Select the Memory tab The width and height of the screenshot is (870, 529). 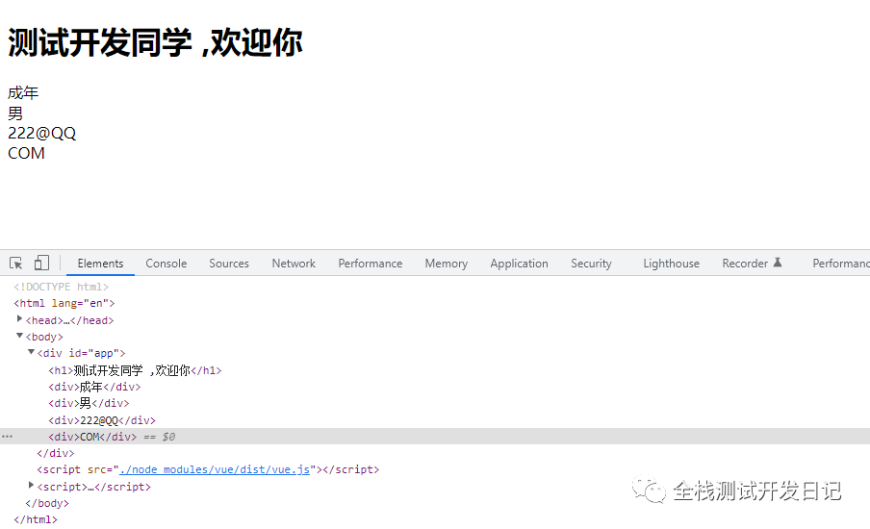[x=447, y=264]
